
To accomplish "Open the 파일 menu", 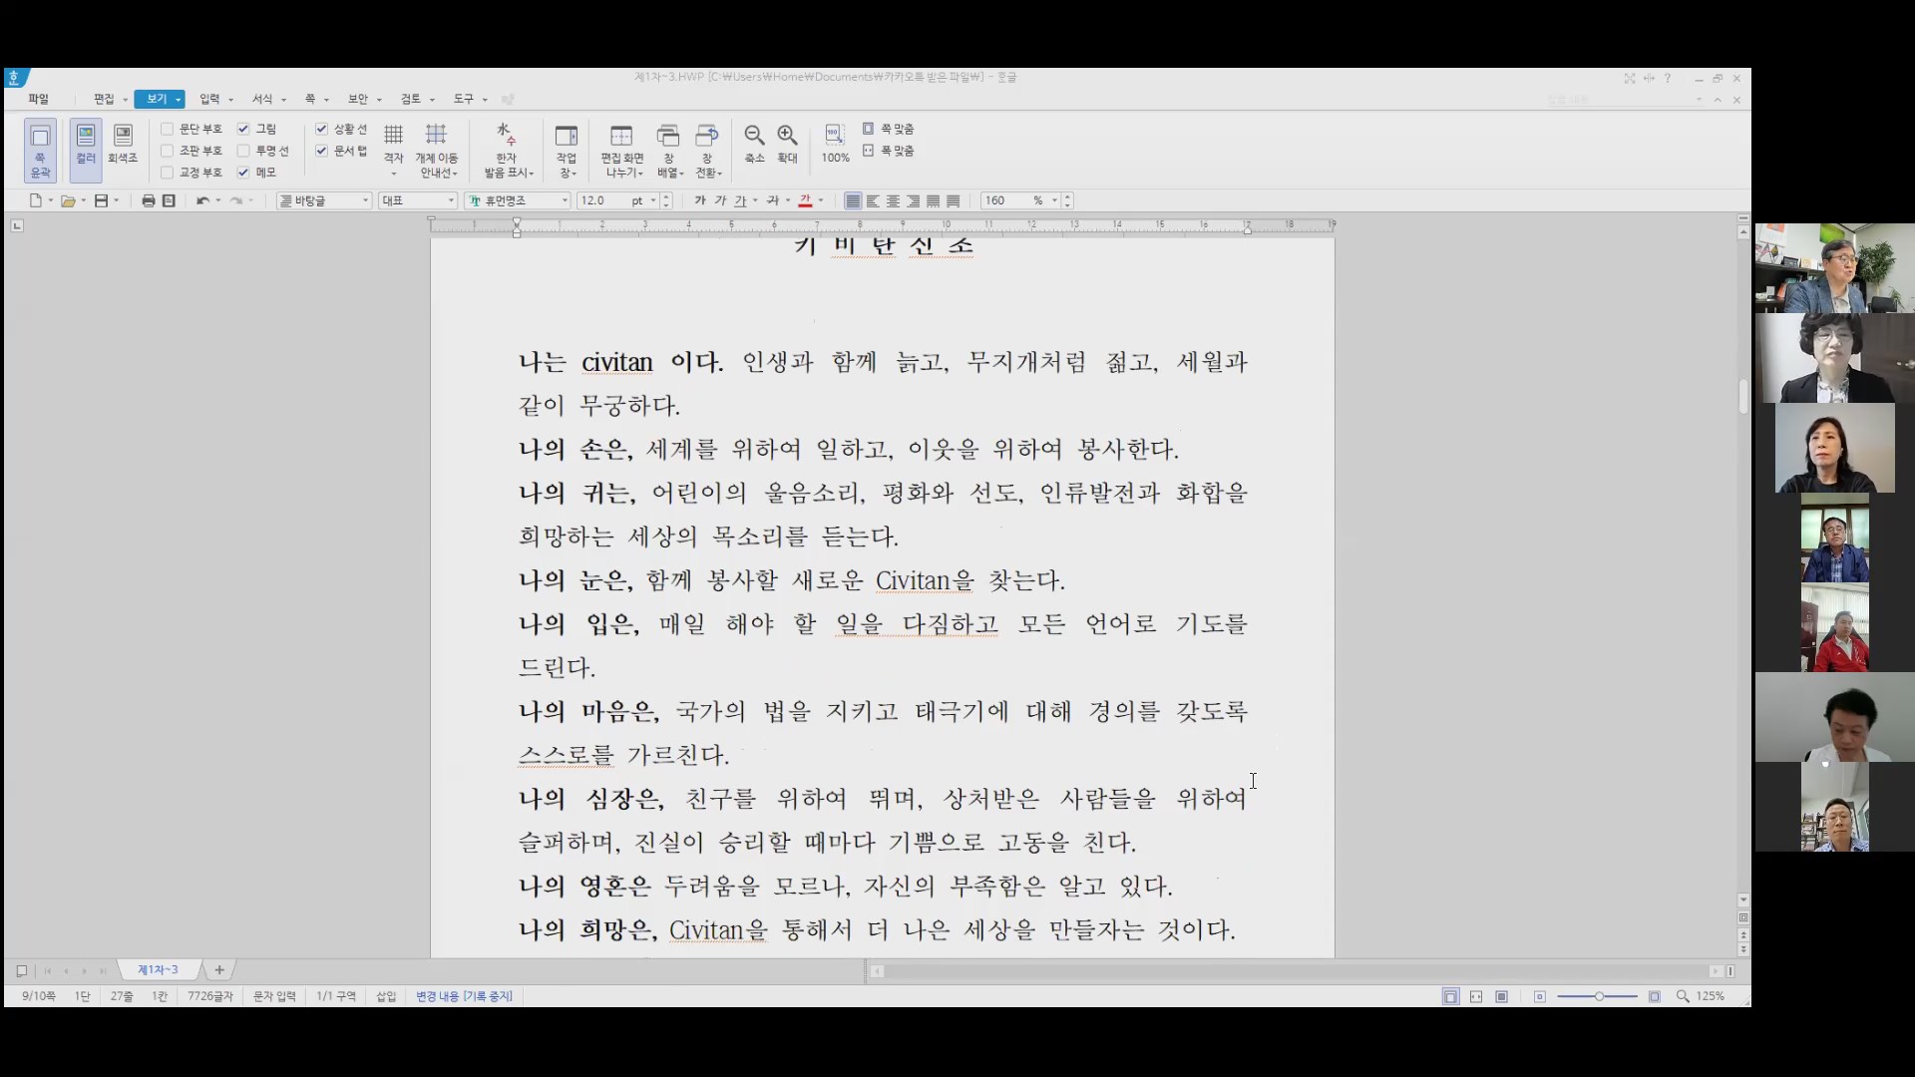I will (x=38, y=99).
